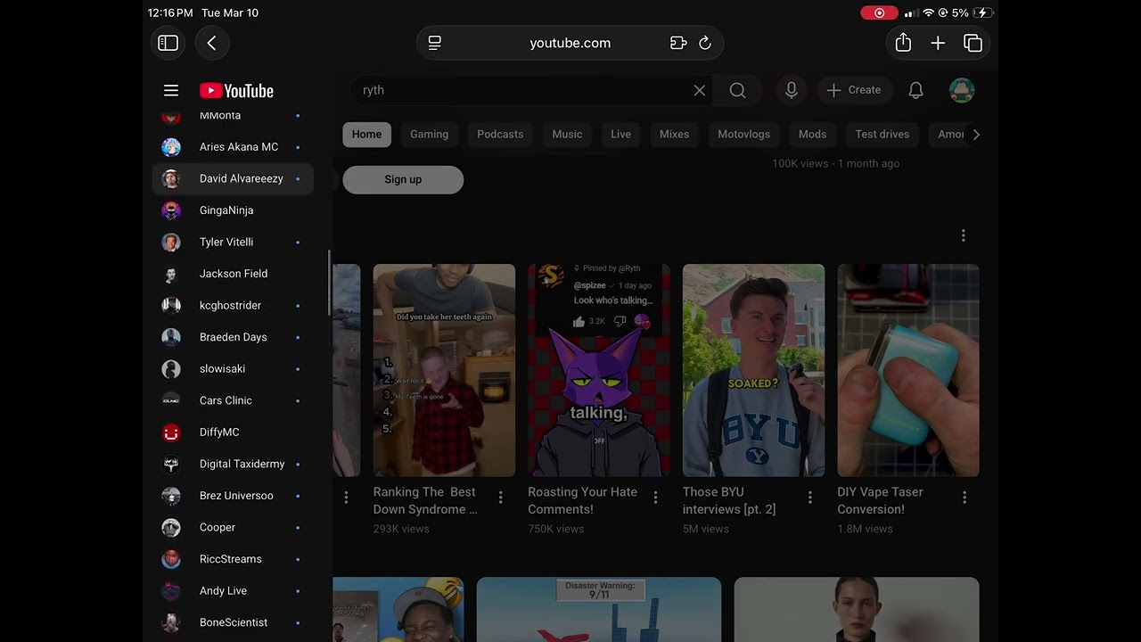Open the page menu icon in address bar
The height and width of the screenshot is (642, 1141).
click(x=435, y=43)
